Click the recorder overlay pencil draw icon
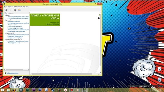The image size is (164, 92). click(x=152, y=86)
